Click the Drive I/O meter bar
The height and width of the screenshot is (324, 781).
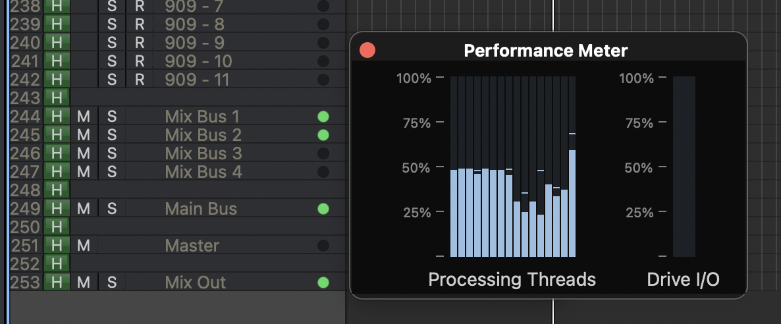coord(684,166)
